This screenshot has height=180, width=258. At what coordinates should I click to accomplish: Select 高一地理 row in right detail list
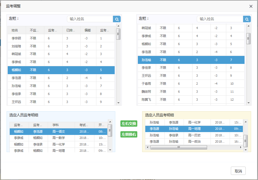point(194,129)
